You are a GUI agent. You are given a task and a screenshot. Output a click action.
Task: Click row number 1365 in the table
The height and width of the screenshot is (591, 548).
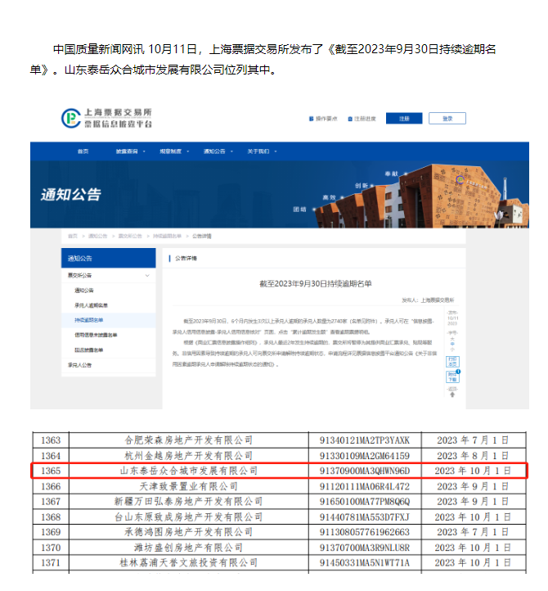(51, 471)
